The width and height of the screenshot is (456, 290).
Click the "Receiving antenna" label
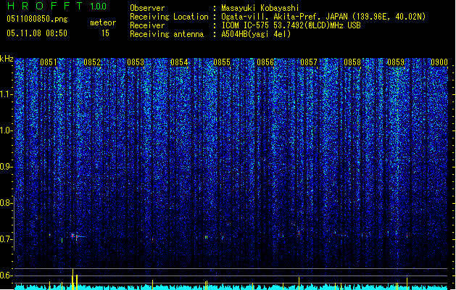tap(167, 34)
